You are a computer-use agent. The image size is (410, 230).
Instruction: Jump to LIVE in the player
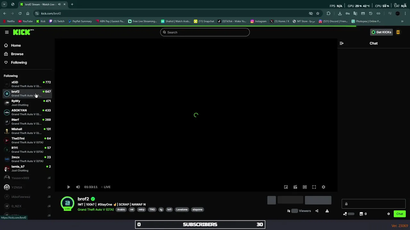click(x=106, y=187)
